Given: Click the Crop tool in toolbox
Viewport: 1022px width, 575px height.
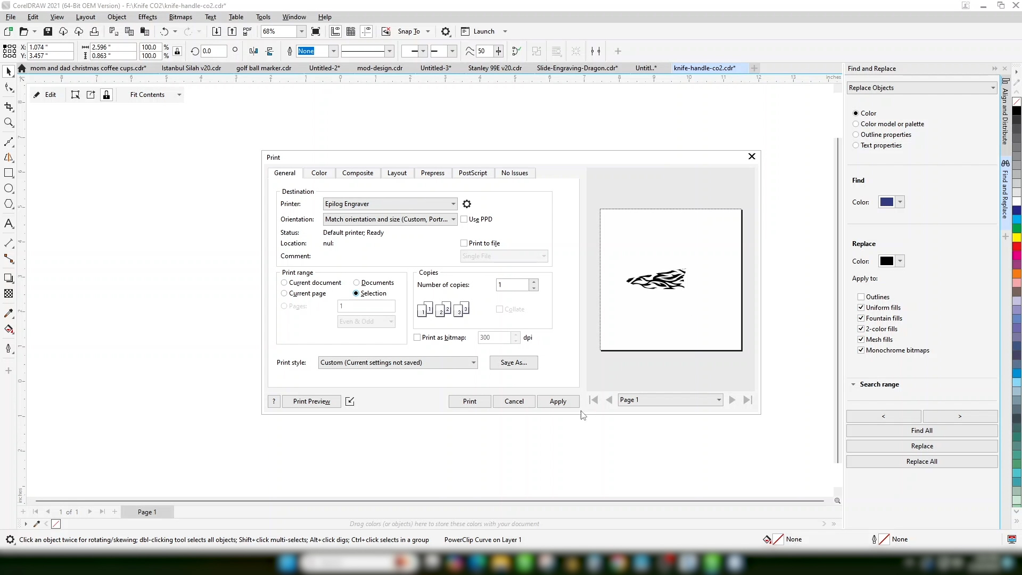Looking at the screenshot, I should point(9,106).
